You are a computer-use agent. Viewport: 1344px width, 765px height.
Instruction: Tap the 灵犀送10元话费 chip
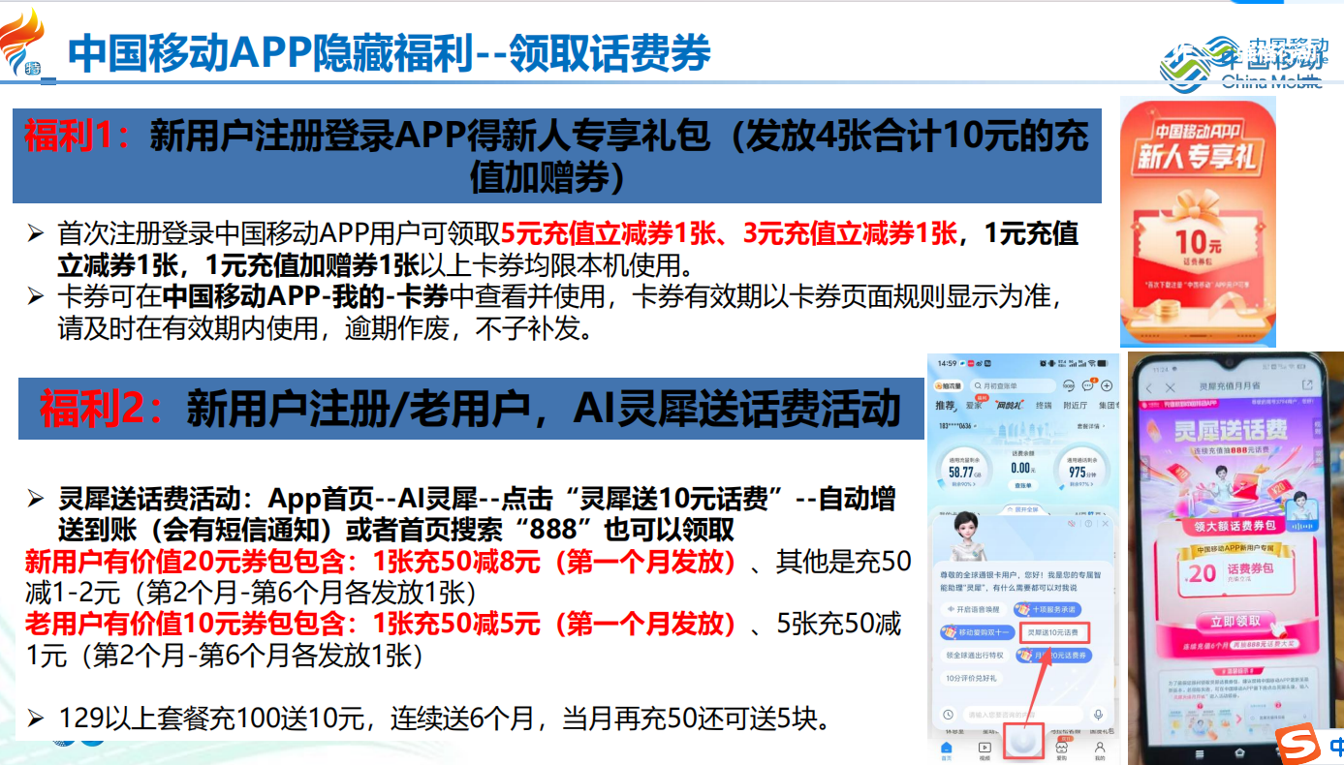coord(1051,632)
